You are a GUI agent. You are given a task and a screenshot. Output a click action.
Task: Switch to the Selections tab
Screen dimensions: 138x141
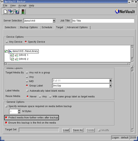[x=10, y=27]
